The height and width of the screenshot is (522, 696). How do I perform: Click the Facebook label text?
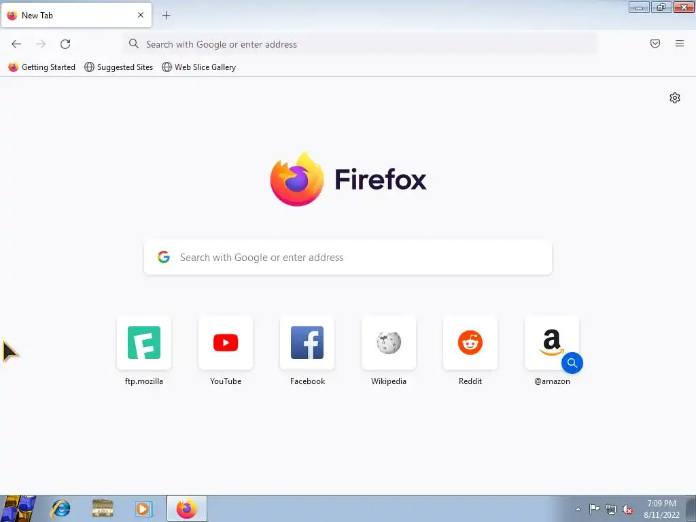click(307, 381)
